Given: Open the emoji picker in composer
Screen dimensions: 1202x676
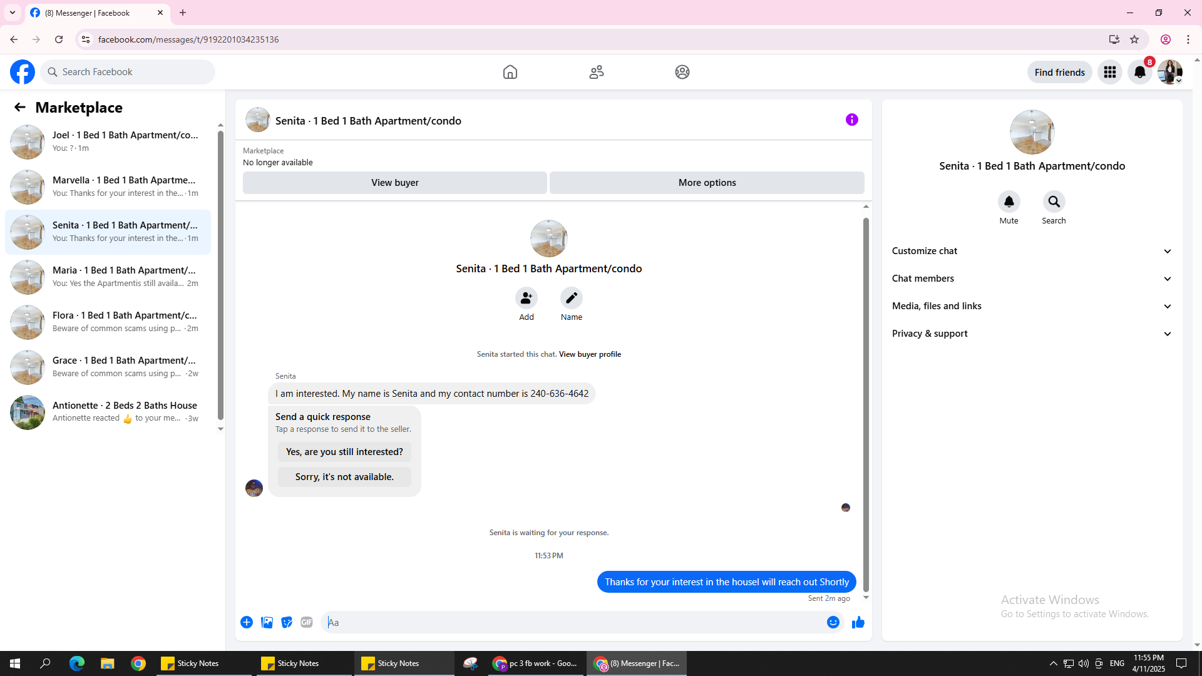Looking at the screenshot, I should [833, 622].
